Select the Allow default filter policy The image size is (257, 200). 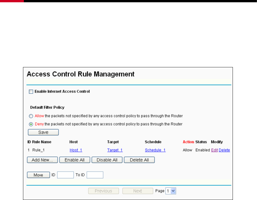[31, 116]
